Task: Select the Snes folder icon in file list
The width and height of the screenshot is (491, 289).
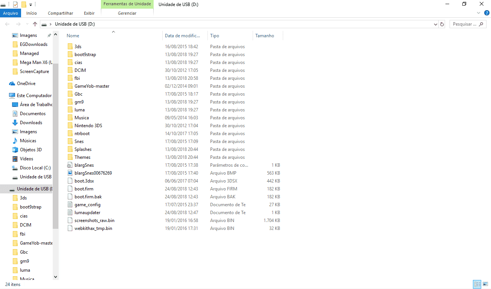Action: click(x=70, y=141)
